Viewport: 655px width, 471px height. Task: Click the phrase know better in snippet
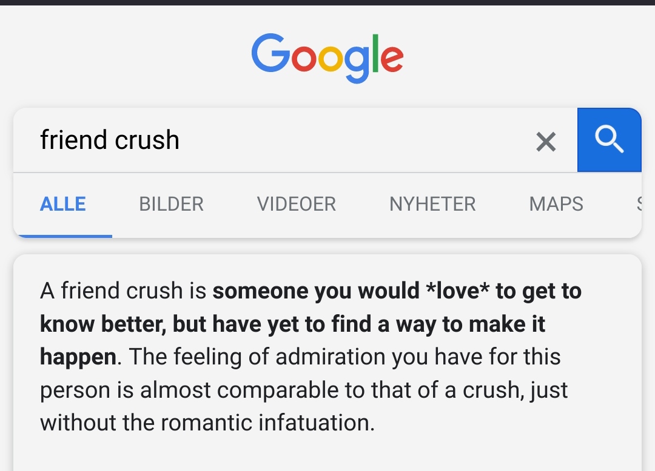102,324
